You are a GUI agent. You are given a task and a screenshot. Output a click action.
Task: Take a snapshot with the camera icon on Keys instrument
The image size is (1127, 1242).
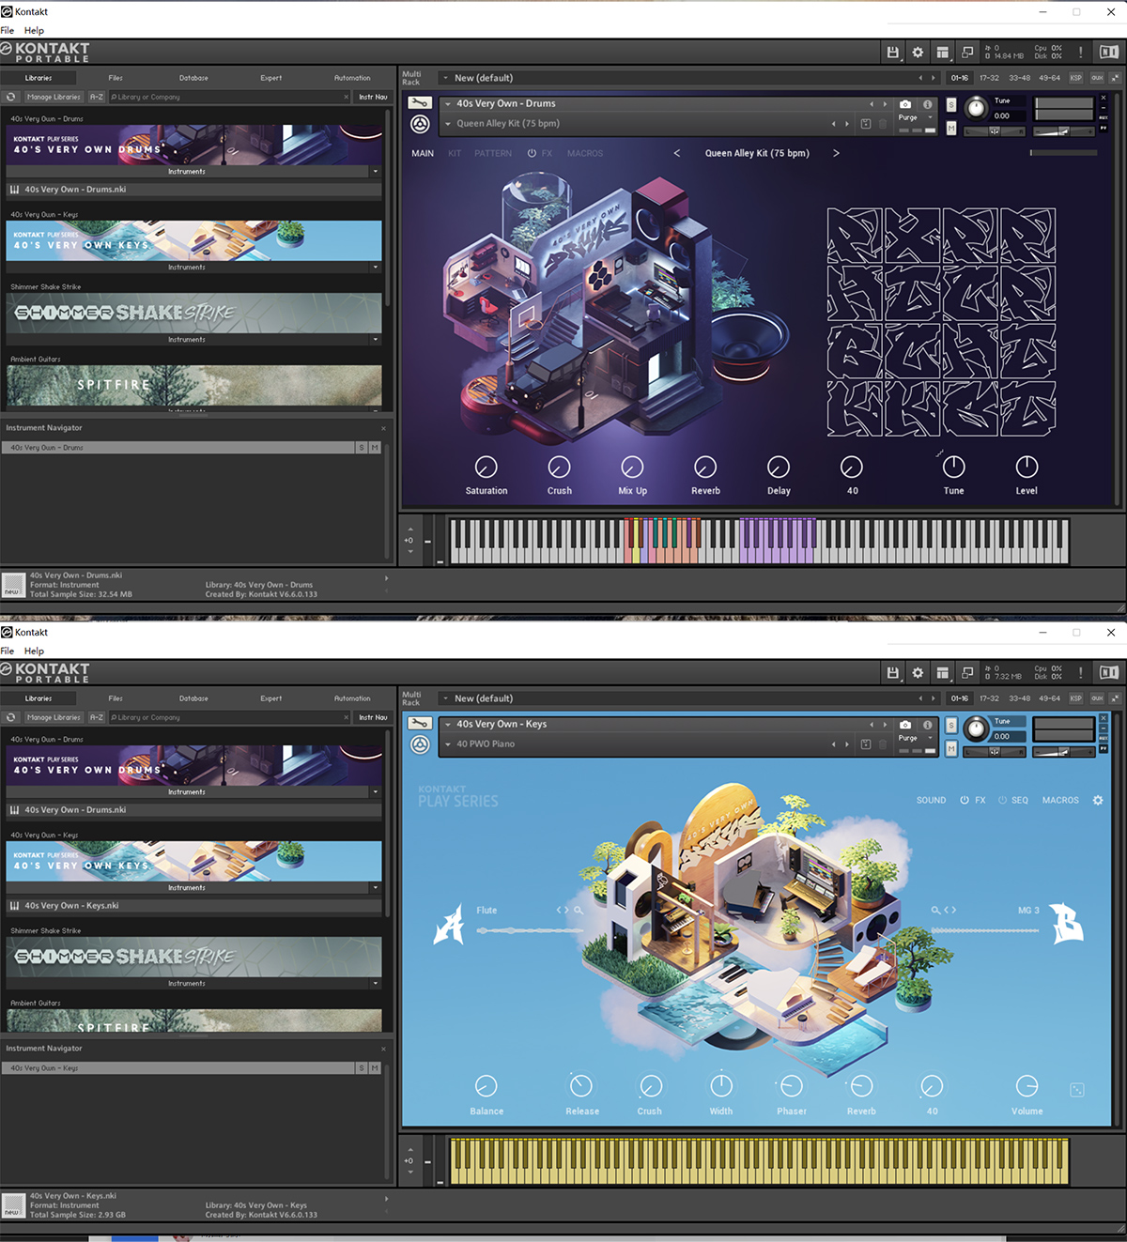[905, 725]
